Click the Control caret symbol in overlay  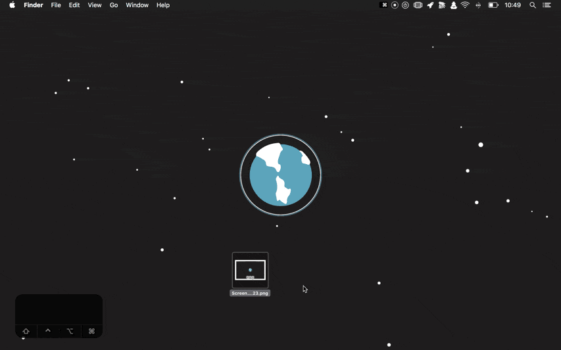click(48, 331)
